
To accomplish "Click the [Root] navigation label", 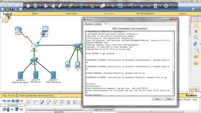I will point(35,13).
